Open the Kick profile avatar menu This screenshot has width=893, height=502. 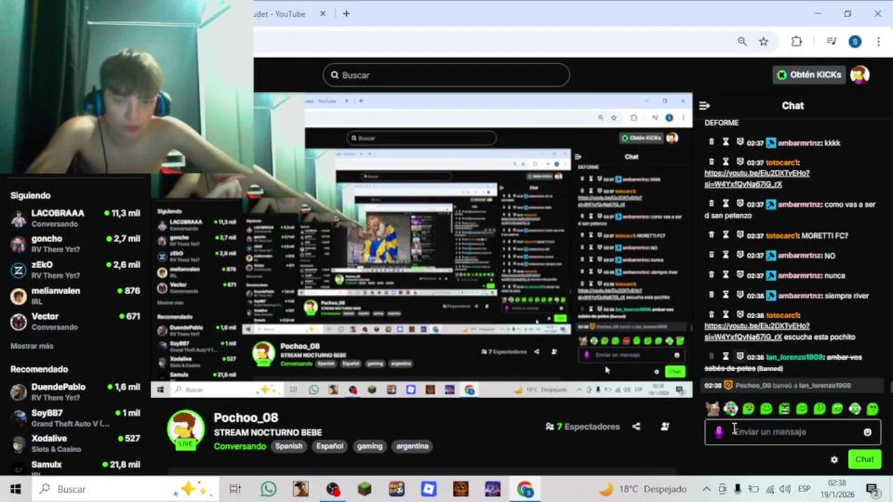(860, 75)
